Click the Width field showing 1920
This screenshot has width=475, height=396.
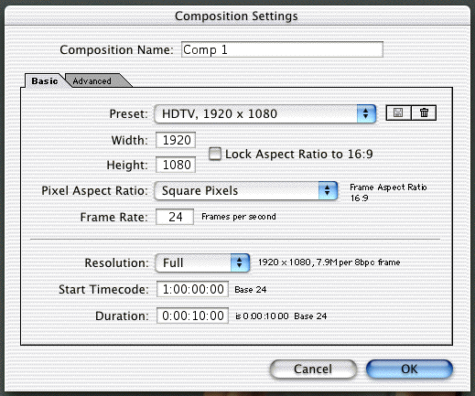(x=176, y=140)
